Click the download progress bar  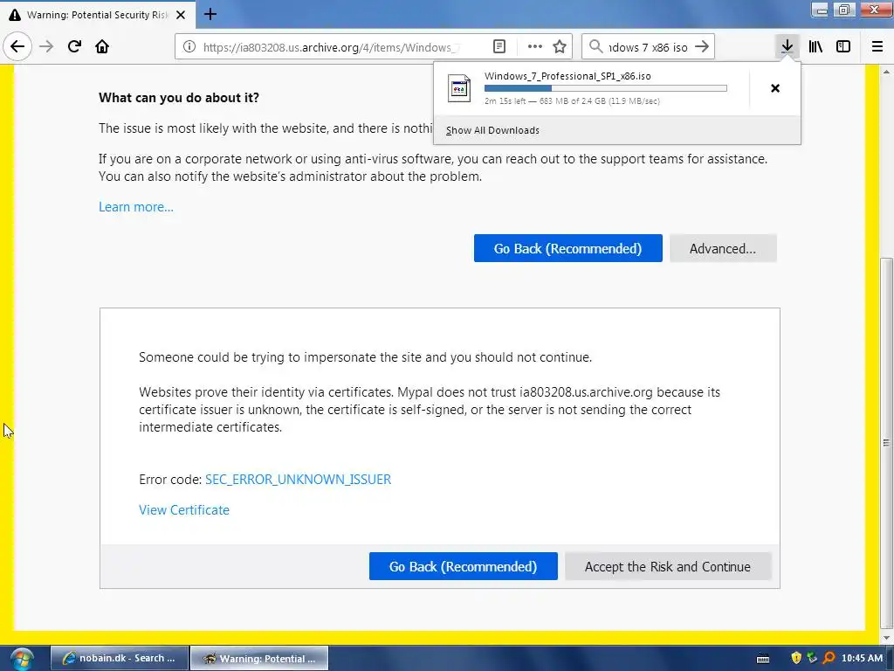point(606,88)
